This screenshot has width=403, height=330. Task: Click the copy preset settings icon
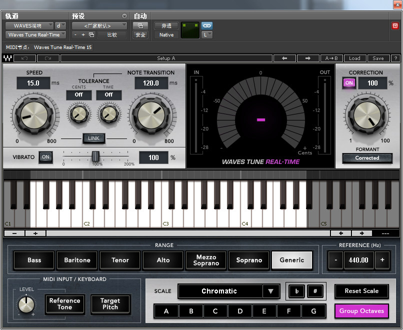(91, 34)
